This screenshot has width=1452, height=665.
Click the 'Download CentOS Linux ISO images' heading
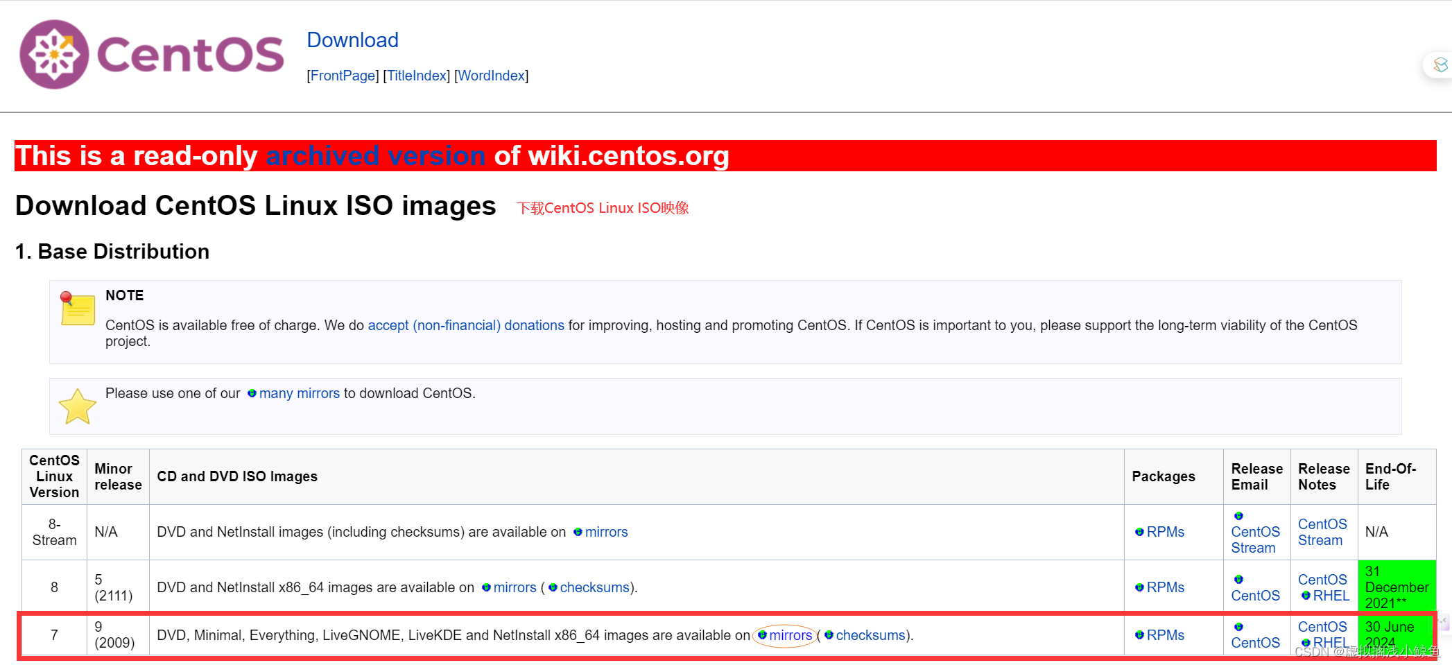[256, 206]
